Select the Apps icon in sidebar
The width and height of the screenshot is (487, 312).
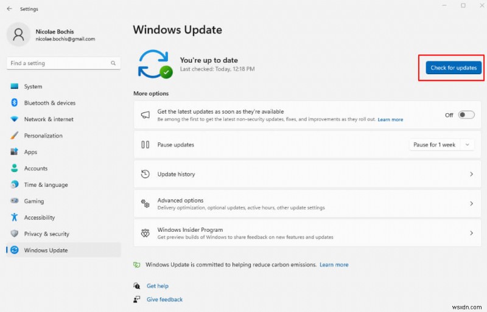point(14,152)
